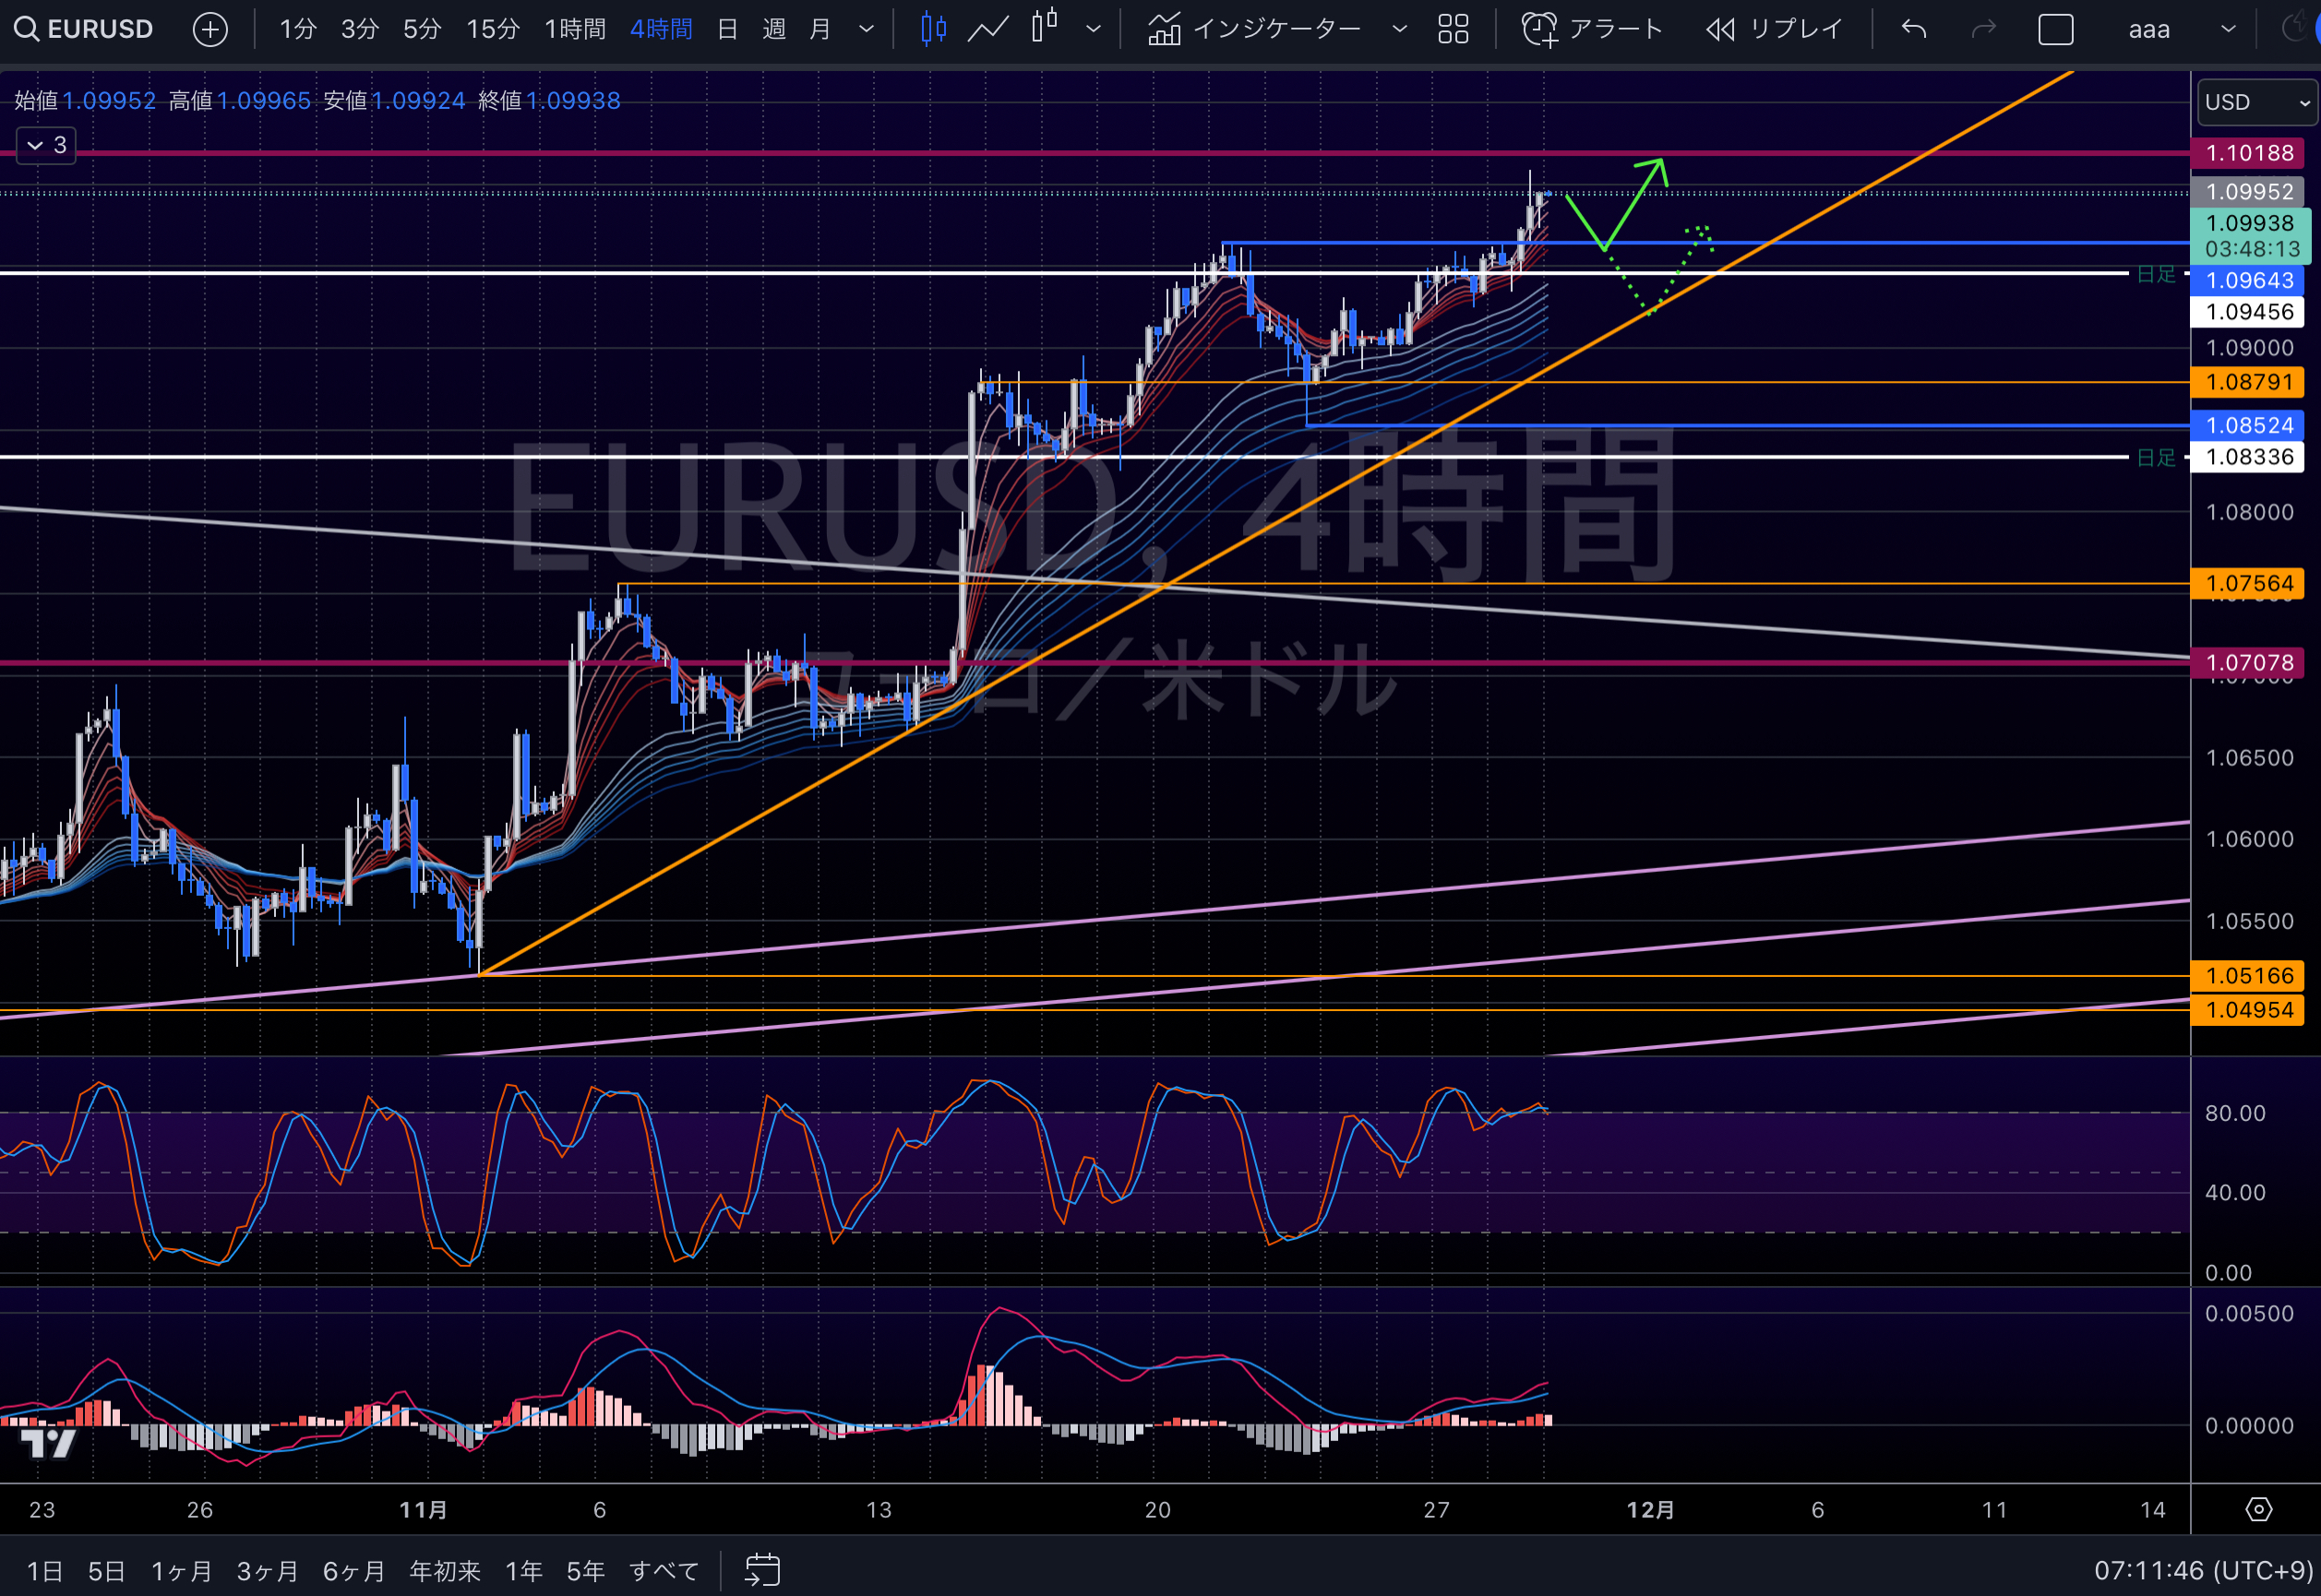Switch to the 1時間 timeframe
2321x1596 pixels.
pos(574,29)
